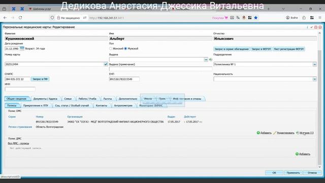Open the extensions puzzle icon
The width and height of the screenshot is (325, 183).
coord(304,18)
